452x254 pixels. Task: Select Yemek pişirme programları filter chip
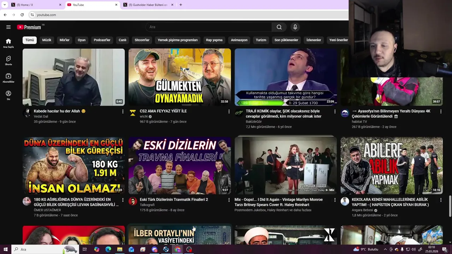[178, 40]
